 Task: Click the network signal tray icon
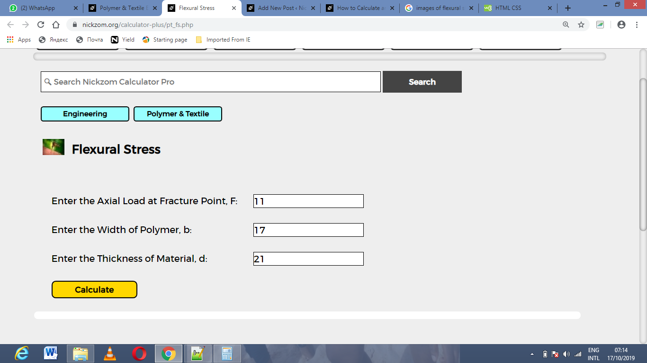point(577,354)
